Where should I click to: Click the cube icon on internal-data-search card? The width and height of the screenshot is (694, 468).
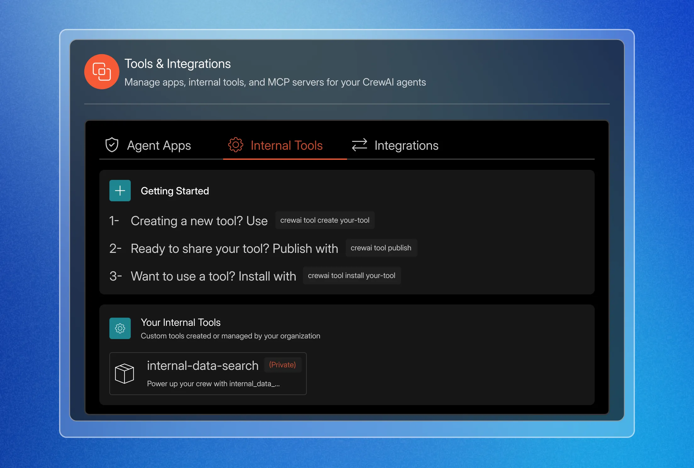point(124,374)
